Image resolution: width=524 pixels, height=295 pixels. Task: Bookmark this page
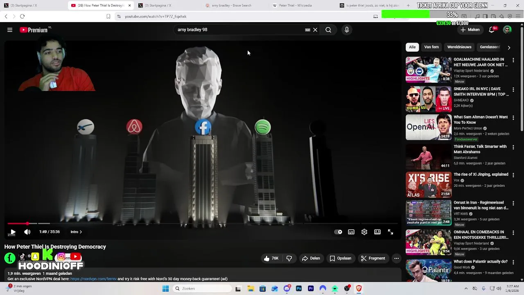coord(108,16)
